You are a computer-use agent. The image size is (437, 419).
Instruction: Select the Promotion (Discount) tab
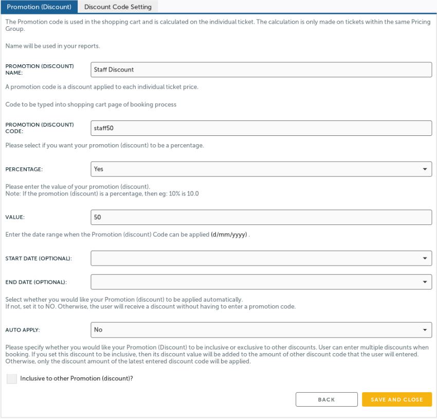tap(39, 7)
